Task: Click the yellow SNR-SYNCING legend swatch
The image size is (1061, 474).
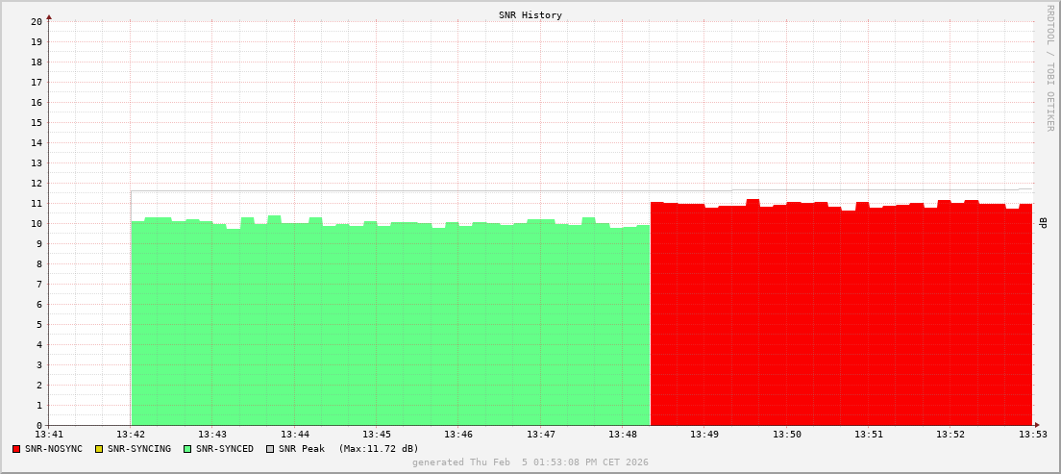Action: [x=98, y=449]
